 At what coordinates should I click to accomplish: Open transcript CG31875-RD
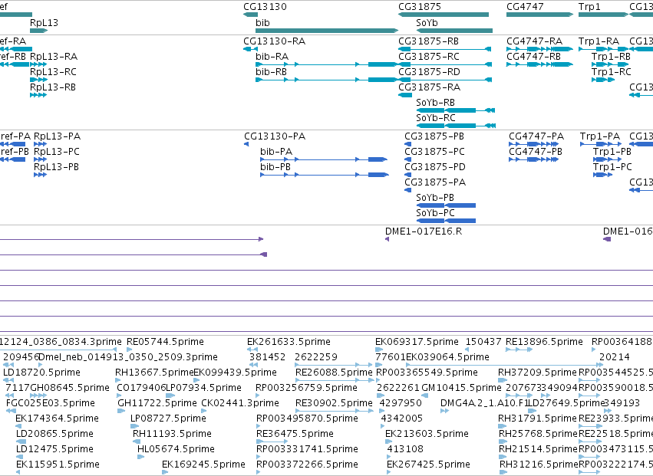click(x=430, y=72)
